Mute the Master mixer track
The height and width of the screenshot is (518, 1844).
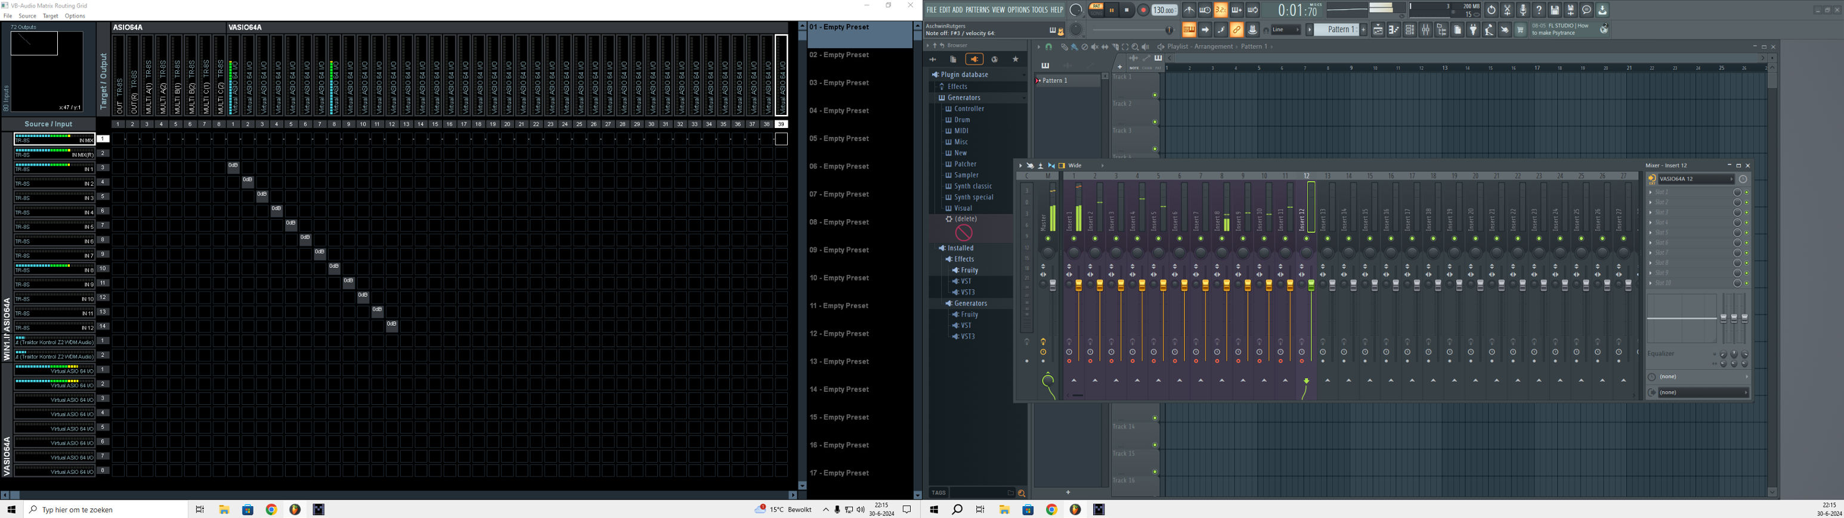coord(1048,239)
